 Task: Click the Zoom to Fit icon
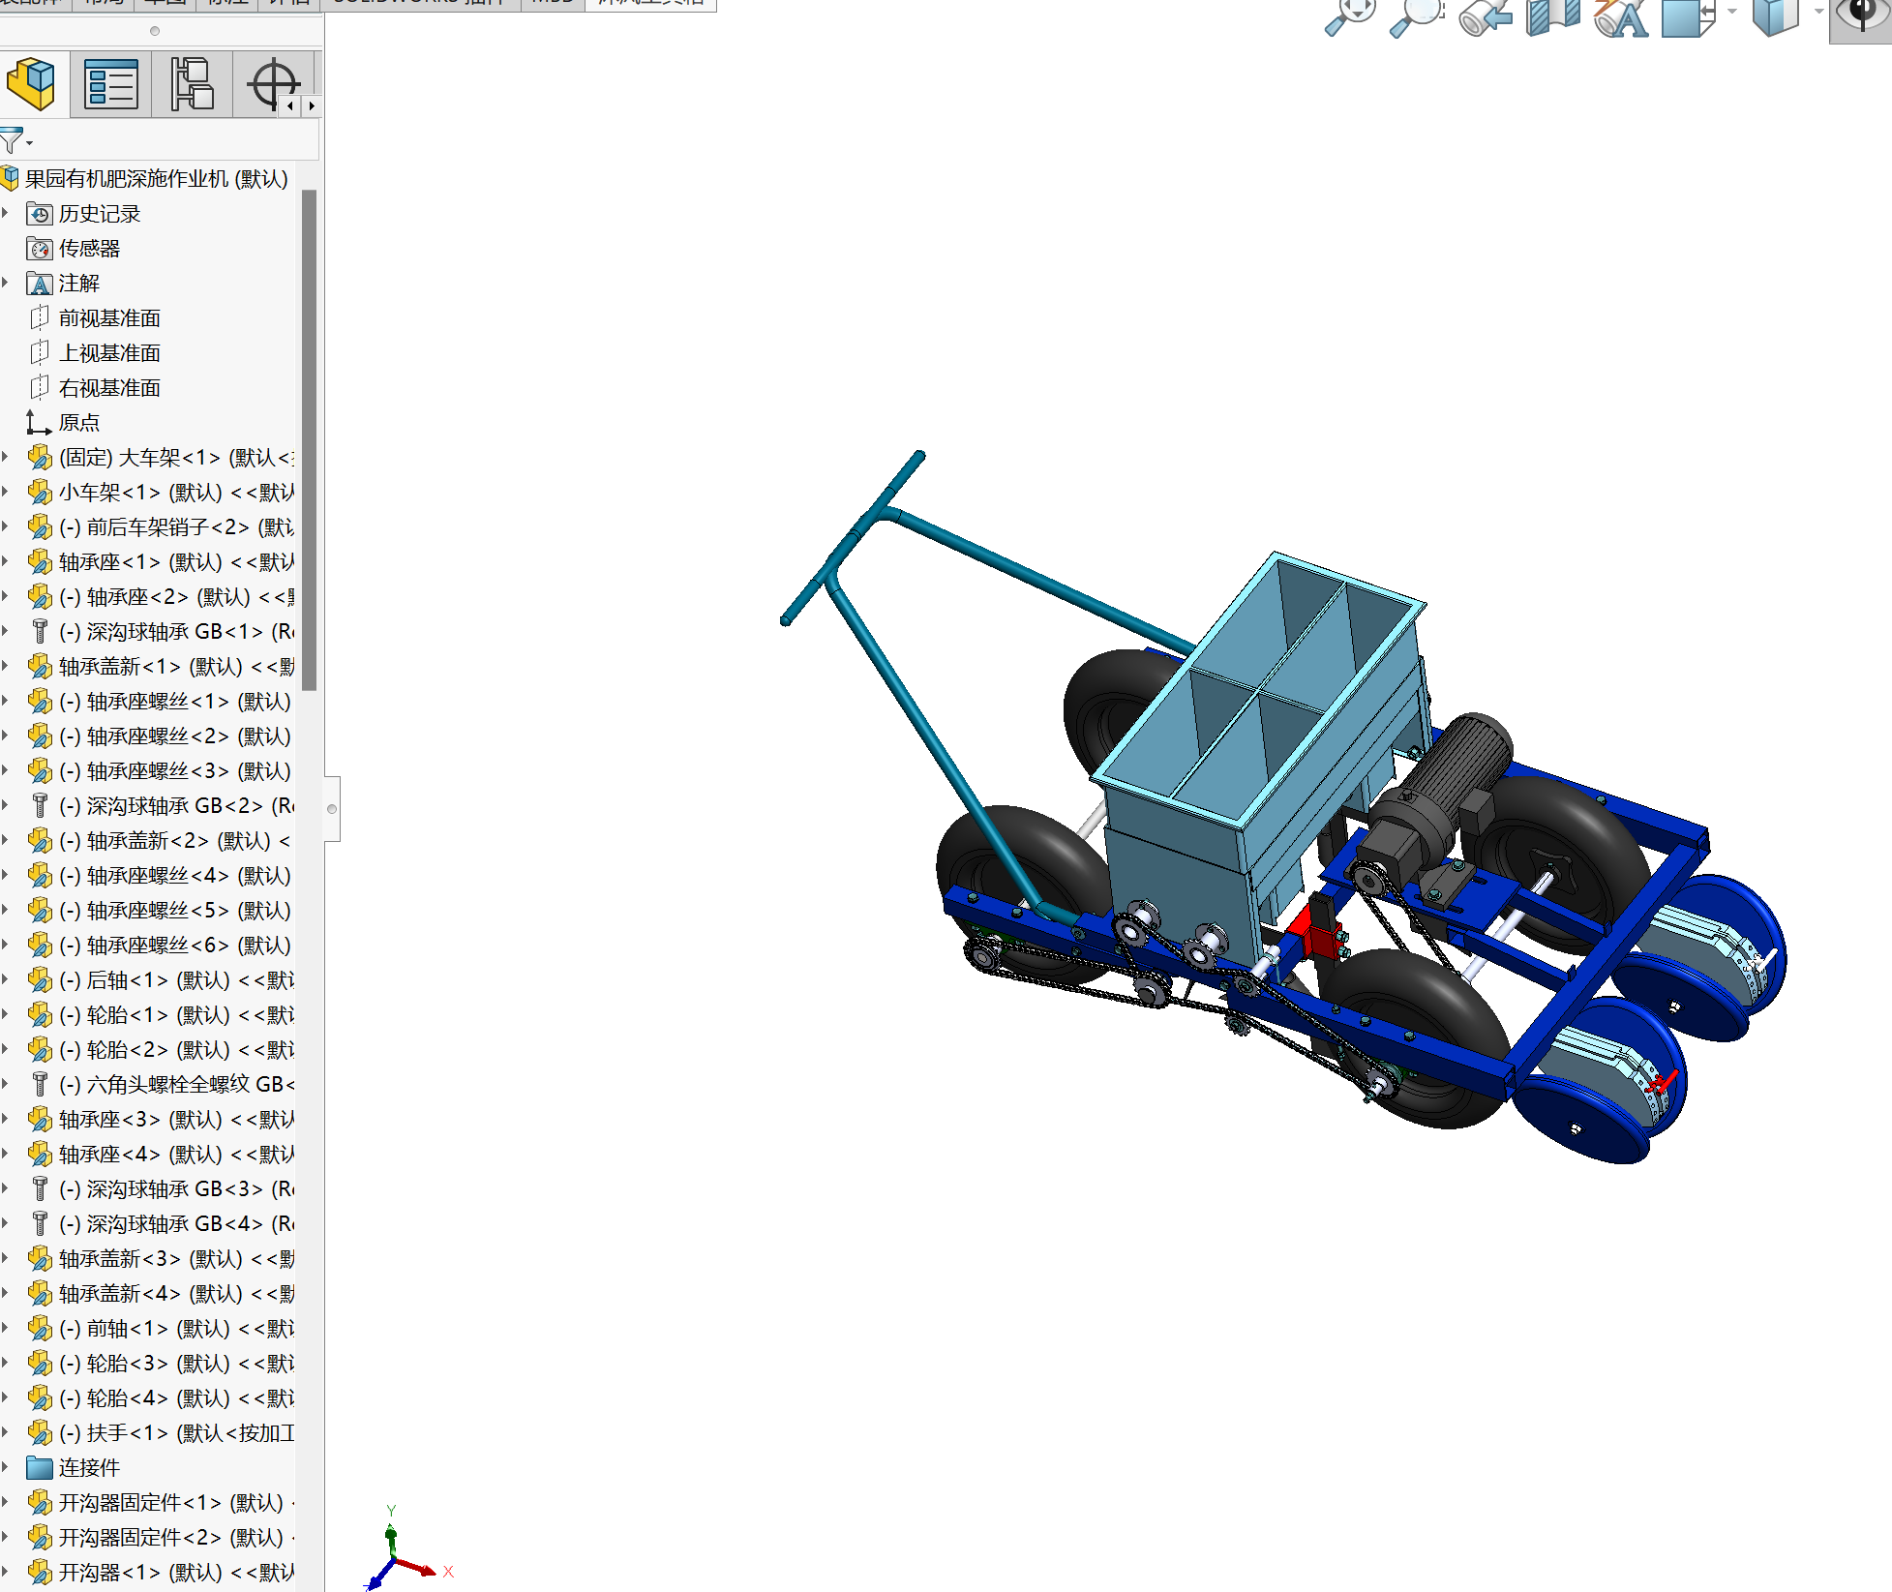click(x=1348, y=16)
